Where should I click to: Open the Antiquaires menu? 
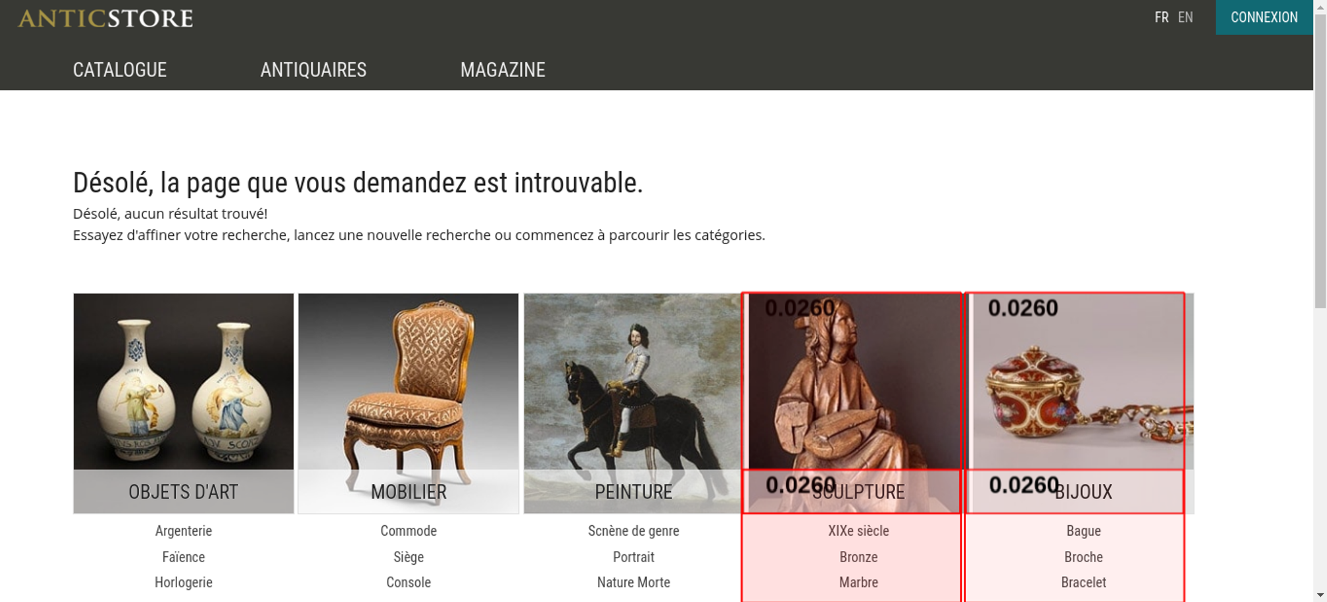pyautogui.click(x=313, y=70)
